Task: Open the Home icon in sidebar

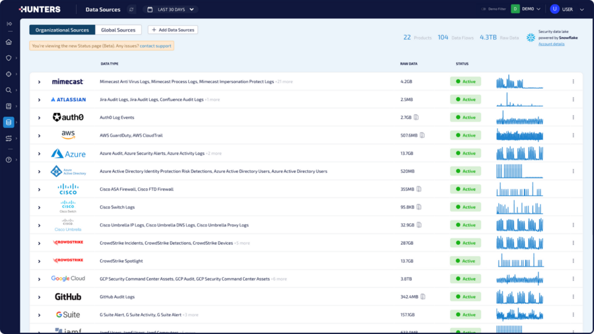Action: 9,42
